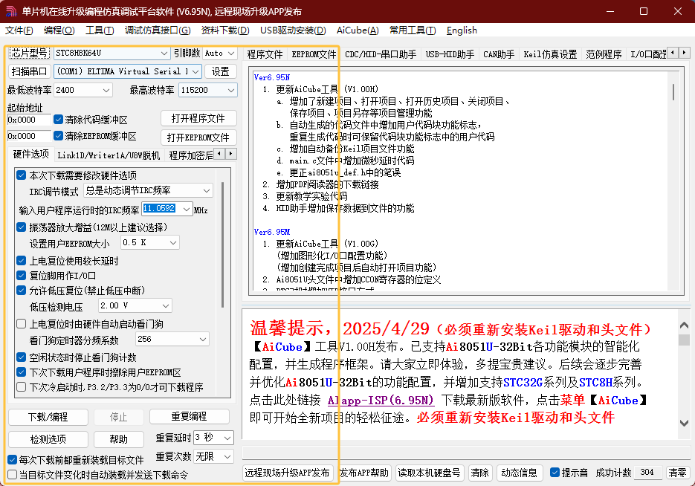
Task: Toggle 上电复位使用较长延时 checkbox
Action: click(21, 261)
